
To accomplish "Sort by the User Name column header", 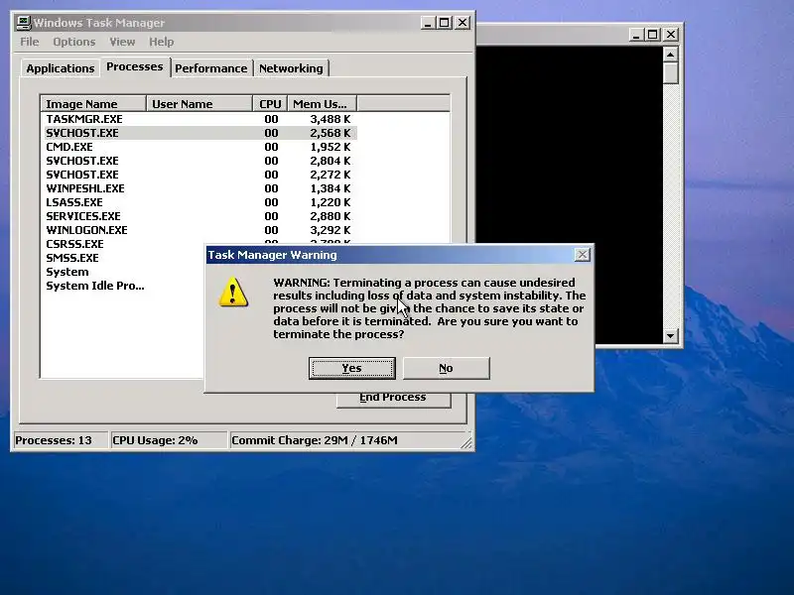I will click(x=199, y=104).
